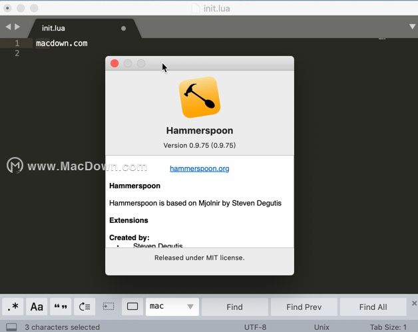This screenshot has width=418, height=332.
Task: Go to previous tab arrow
Action: (x=8, y=27)
